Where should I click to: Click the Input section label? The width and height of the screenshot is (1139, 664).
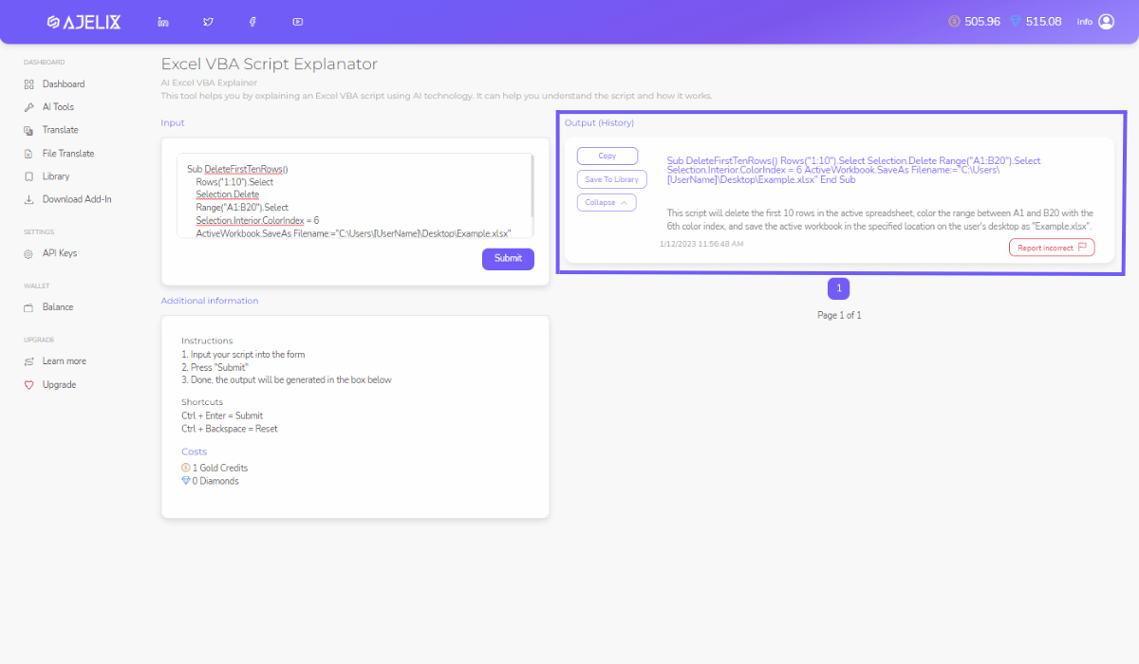[173, 123]
